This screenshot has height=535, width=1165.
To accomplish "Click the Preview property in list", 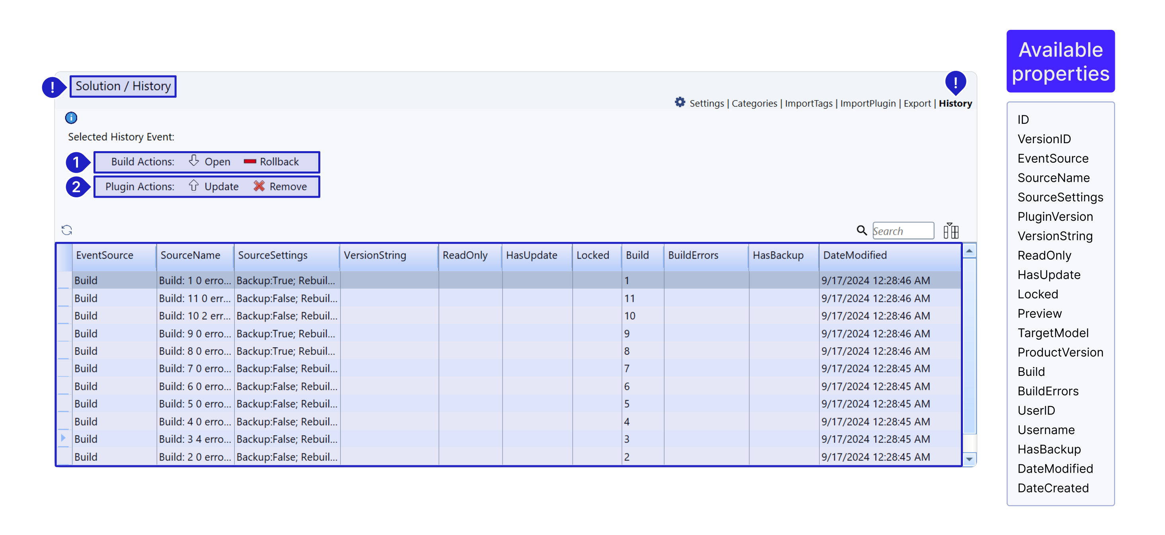I will click(x=1039, y=313).
